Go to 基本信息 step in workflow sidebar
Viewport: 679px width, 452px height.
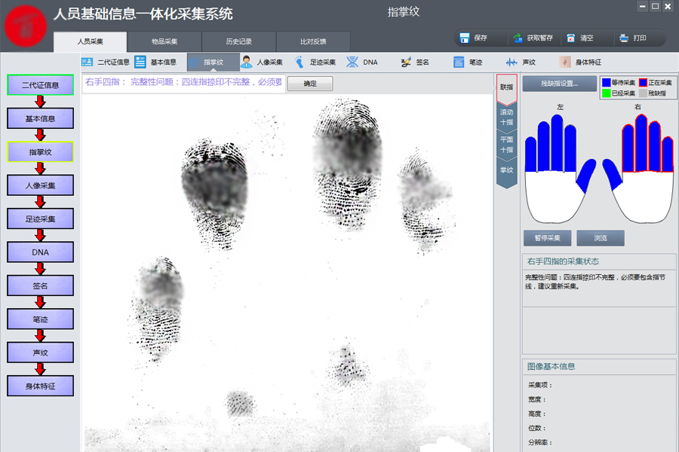click(x=41, y=118)
